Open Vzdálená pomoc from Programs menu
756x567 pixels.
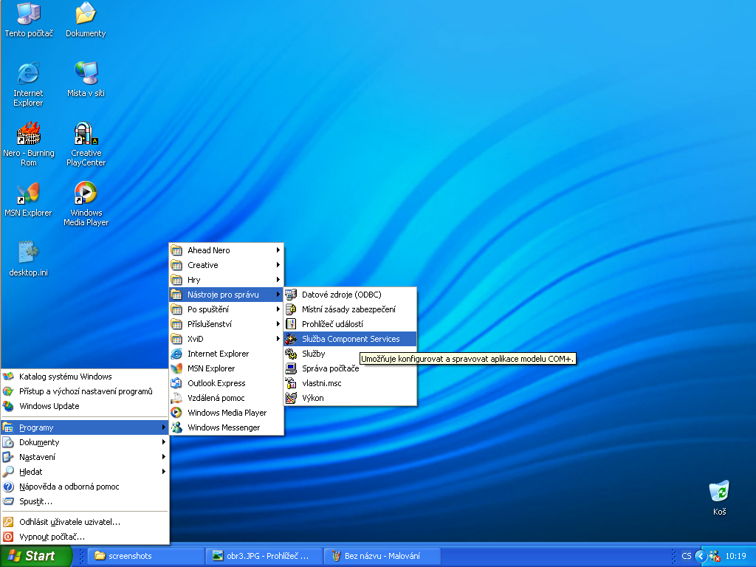[x=226, y=398]
